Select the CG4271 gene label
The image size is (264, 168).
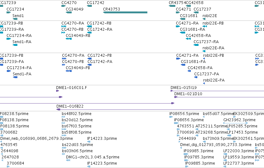(x=183, y=9)
